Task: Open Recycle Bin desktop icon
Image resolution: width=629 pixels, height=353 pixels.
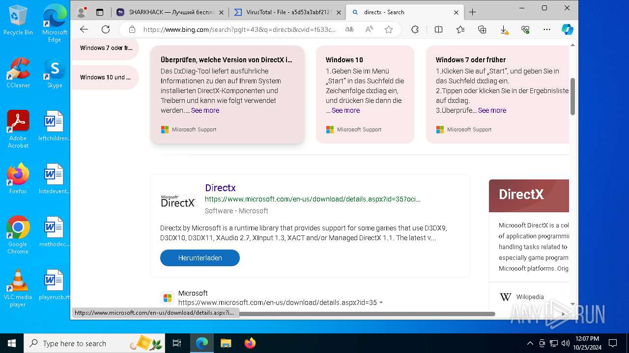Action: pyautogui.click(x=18, y=21)
